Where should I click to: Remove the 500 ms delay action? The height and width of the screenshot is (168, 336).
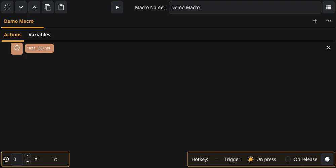coord(329,48)
